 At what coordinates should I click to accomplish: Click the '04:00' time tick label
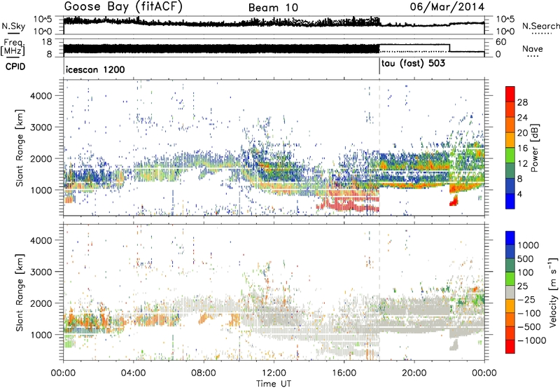pos(134,373)
